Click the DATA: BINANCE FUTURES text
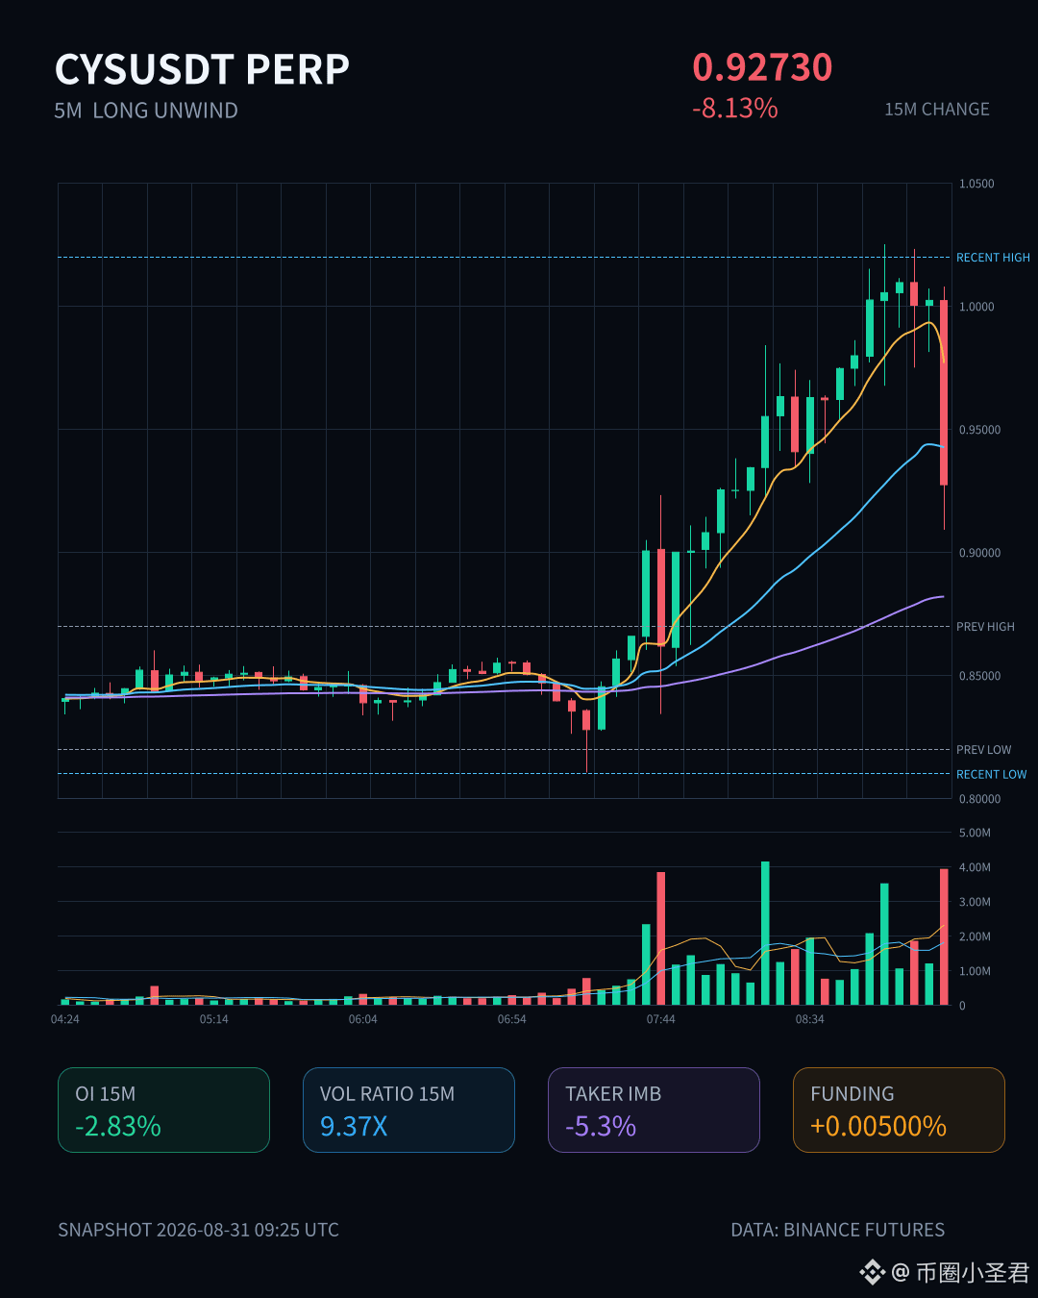 838,1230
